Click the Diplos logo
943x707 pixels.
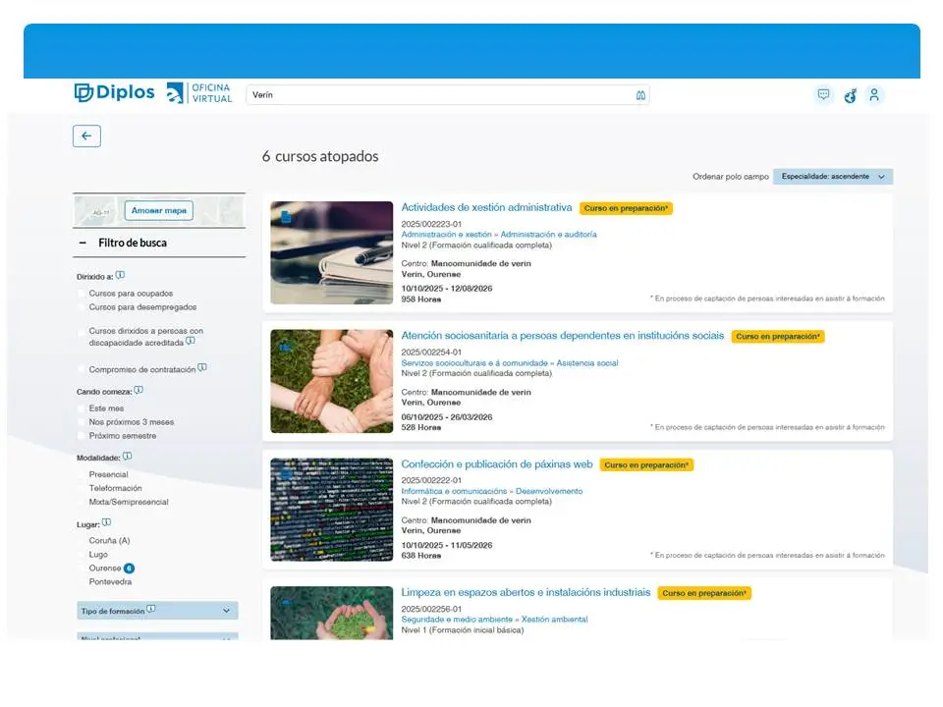[114, 92]
